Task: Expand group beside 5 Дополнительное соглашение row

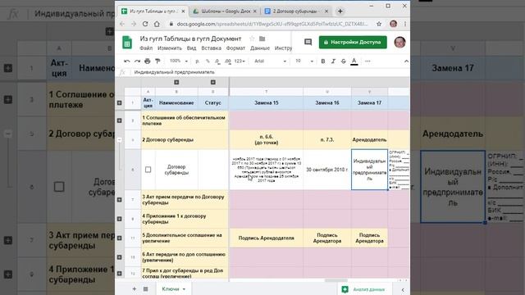Action: (119, 238)
